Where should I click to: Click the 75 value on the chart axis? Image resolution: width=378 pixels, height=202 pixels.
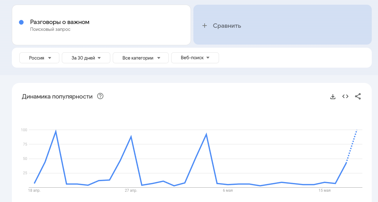[25, 144]
